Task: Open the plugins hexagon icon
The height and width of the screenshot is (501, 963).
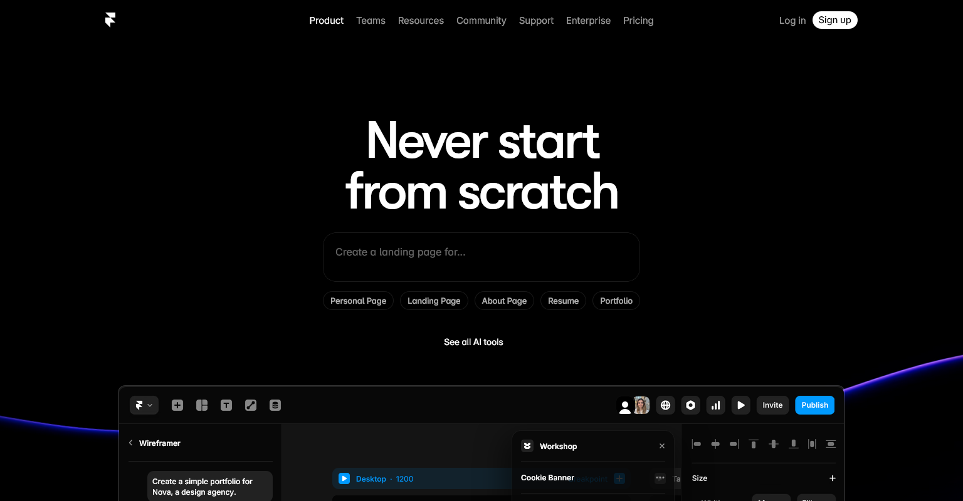Action: pyautogui.click(x=690, y=405)
